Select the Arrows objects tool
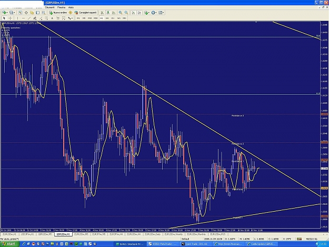Viewport: 329px width, 247px height. [69, 18]
